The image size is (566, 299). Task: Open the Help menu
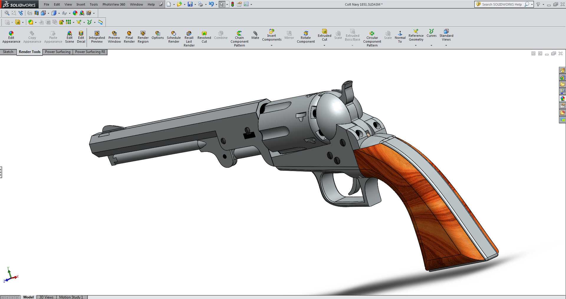(151, 4)
